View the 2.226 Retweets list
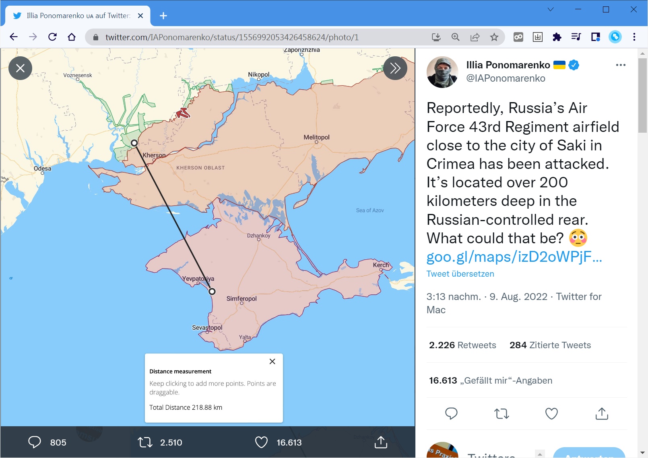This screenshot has height=458, width=648. [x=462, y=345]
